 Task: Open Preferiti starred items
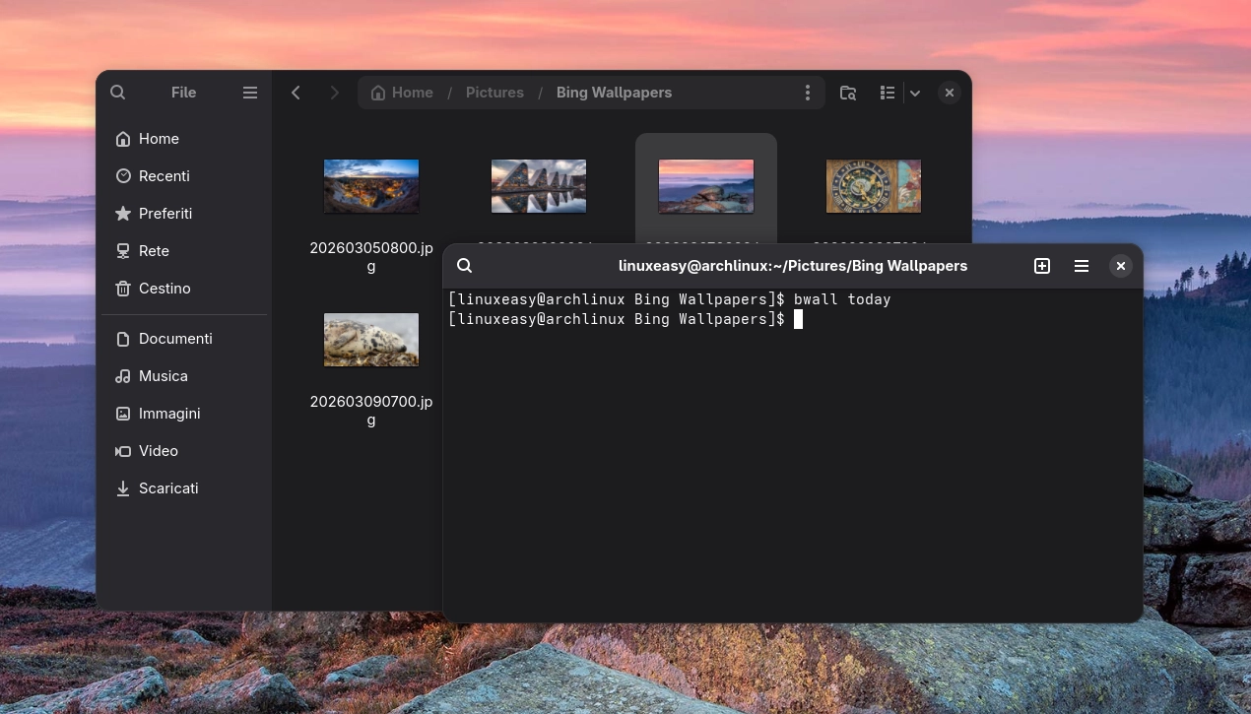165,214
